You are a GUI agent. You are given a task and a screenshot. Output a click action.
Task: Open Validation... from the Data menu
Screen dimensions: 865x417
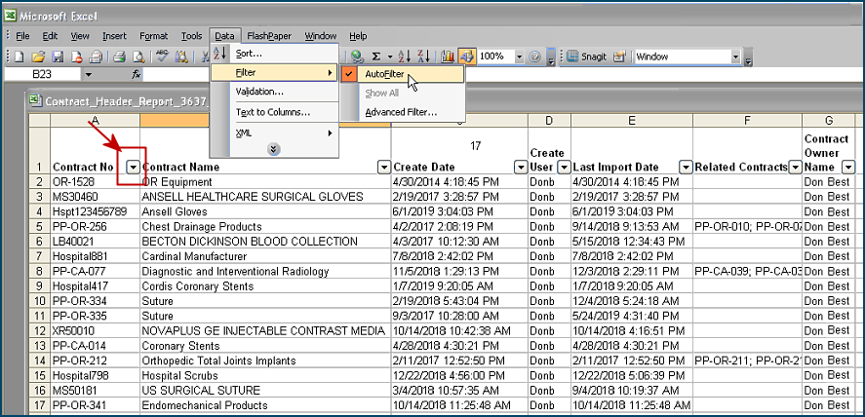[x=259, y=92]
